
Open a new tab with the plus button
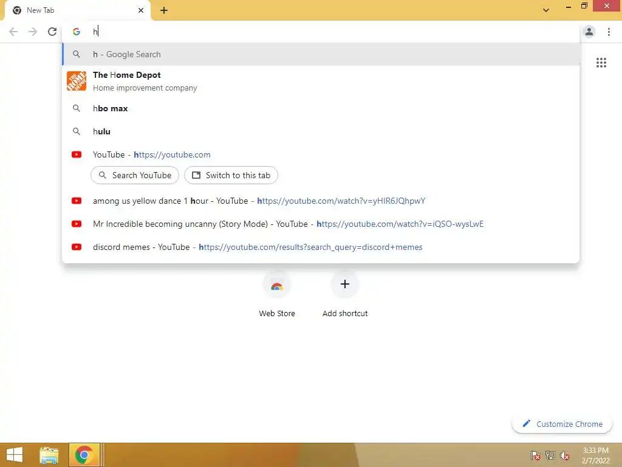pyautogui.click(x=164, y=10)
